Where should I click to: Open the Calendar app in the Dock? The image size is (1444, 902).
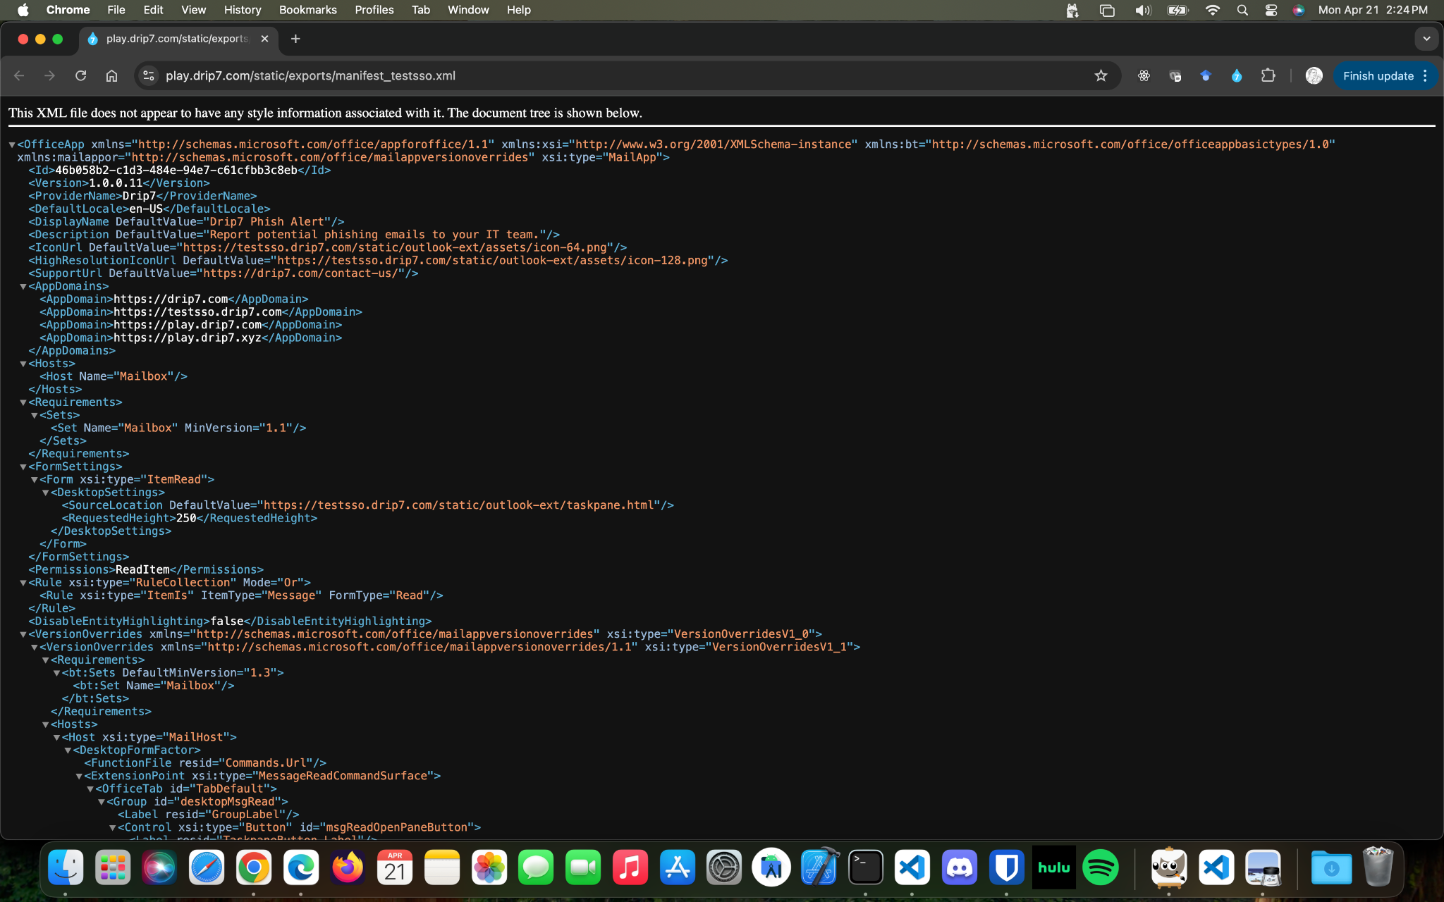point(395,867)
